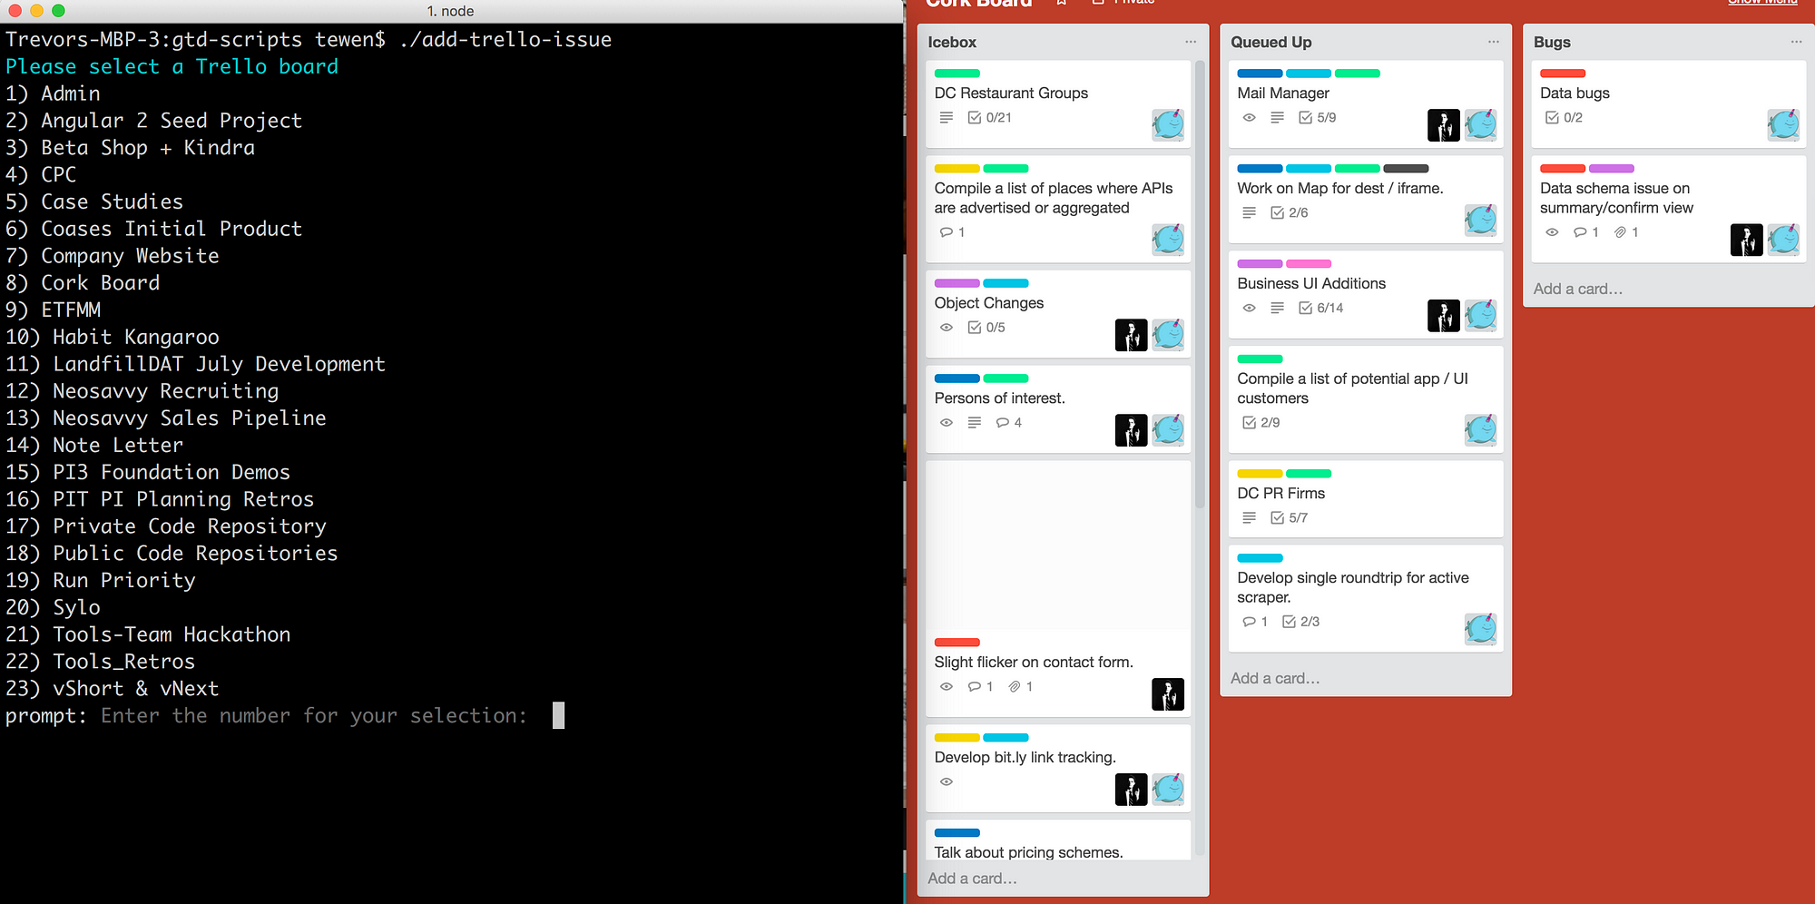Open the Bugs list menu ellipsis
Screen dimensions: 1815x904
pos(1796,42)
